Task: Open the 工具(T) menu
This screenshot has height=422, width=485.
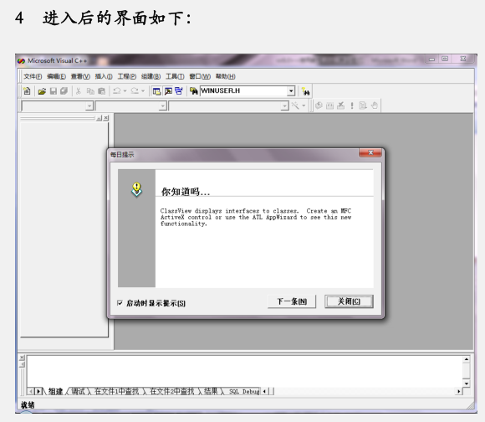Action: click(175, 76)
